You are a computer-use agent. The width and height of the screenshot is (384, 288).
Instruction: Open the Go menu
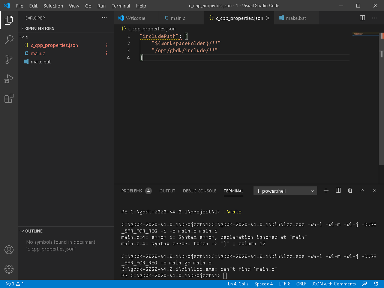[x=88, y=6]
